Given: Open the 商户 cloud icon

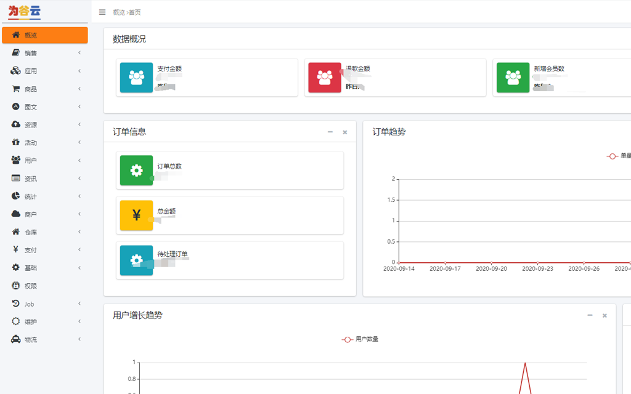Looking at the screenshot, I should tap(15, 214).
